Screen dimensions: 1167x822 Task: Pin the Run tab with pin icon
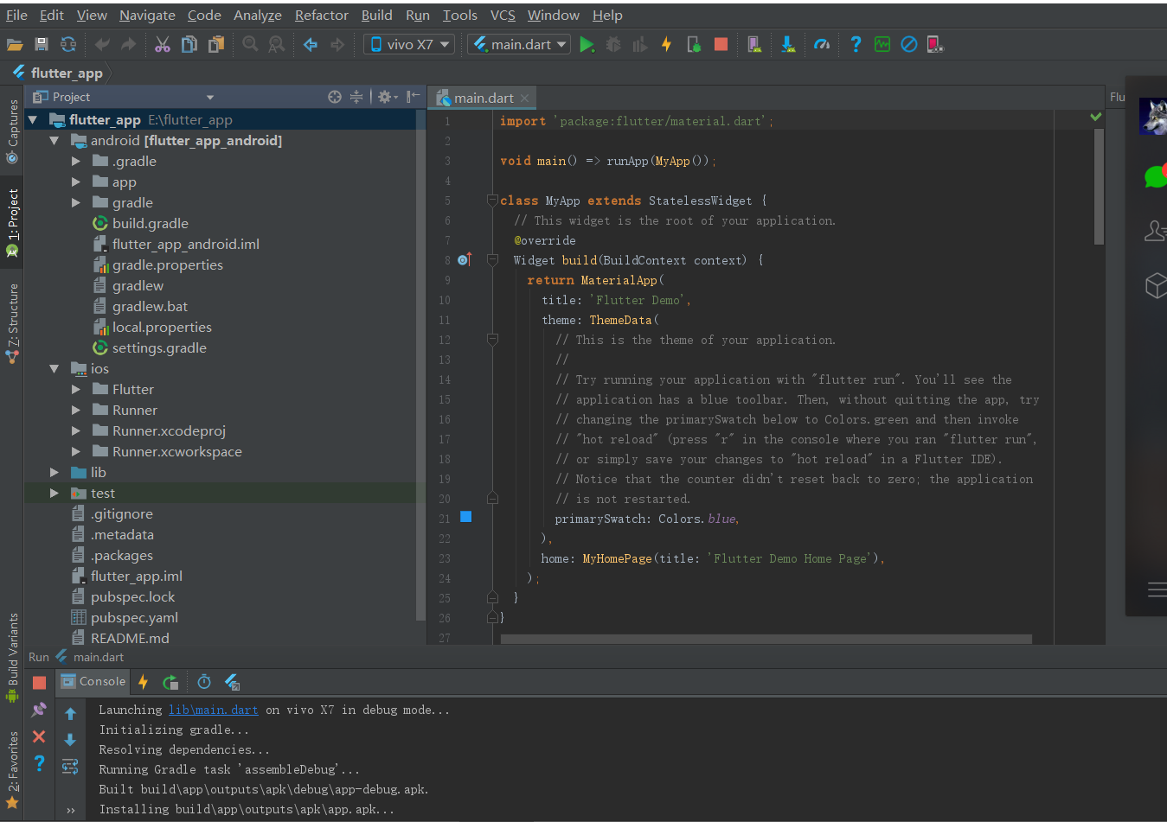pos(39,710)
